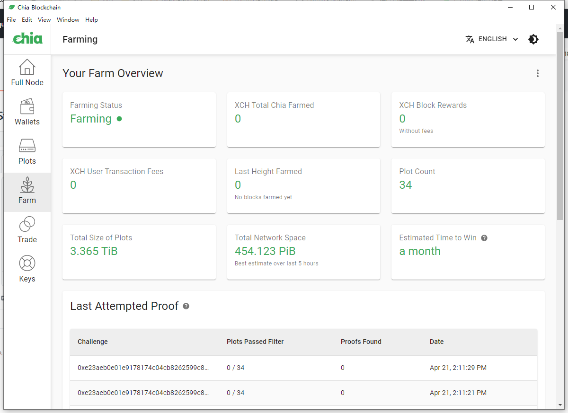Click date Apr 21, 2:11:21 PM
Screen dimensions: 568x413
(458, 393)
